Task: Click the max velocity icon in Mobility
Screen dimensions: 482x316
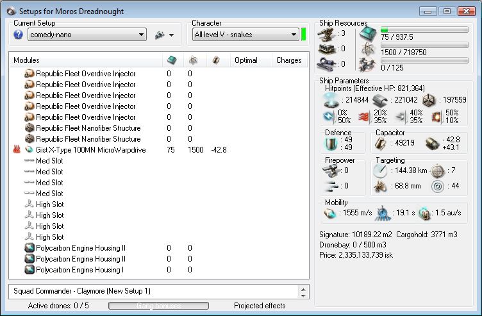Action: (x=330, y=213)
